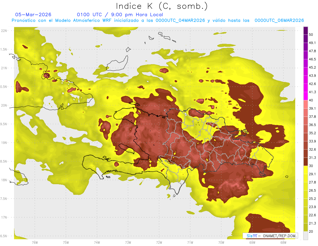Click the "47.8" legend value
This screenshot has height=246, width=318.
[312, 51]
